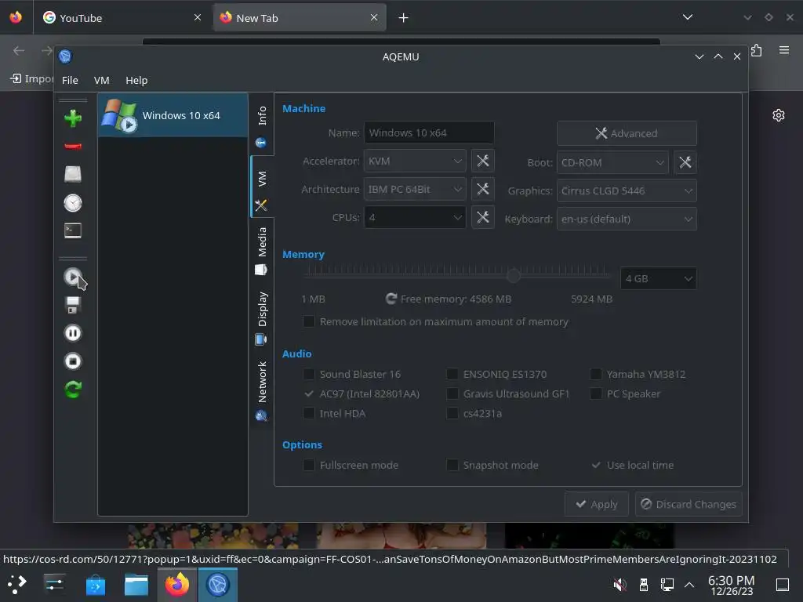Click the red minus delete VM icon

tap(73, 147)
